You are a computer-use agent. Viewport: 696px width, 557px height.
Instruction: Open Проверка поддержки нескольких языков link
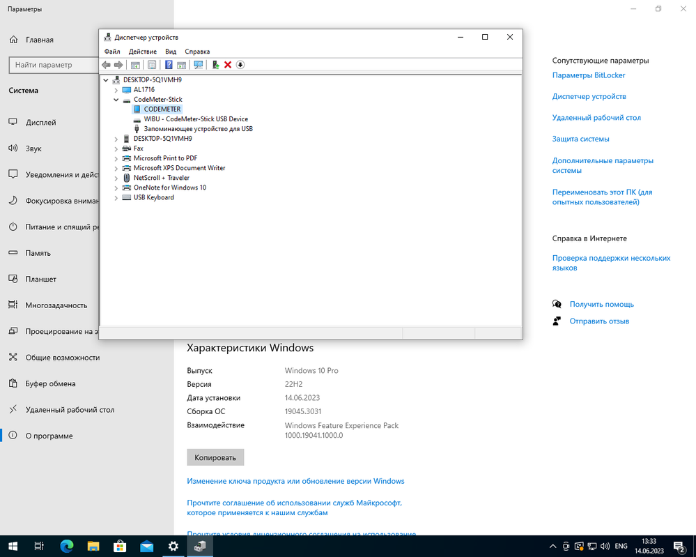click(611, 263)
